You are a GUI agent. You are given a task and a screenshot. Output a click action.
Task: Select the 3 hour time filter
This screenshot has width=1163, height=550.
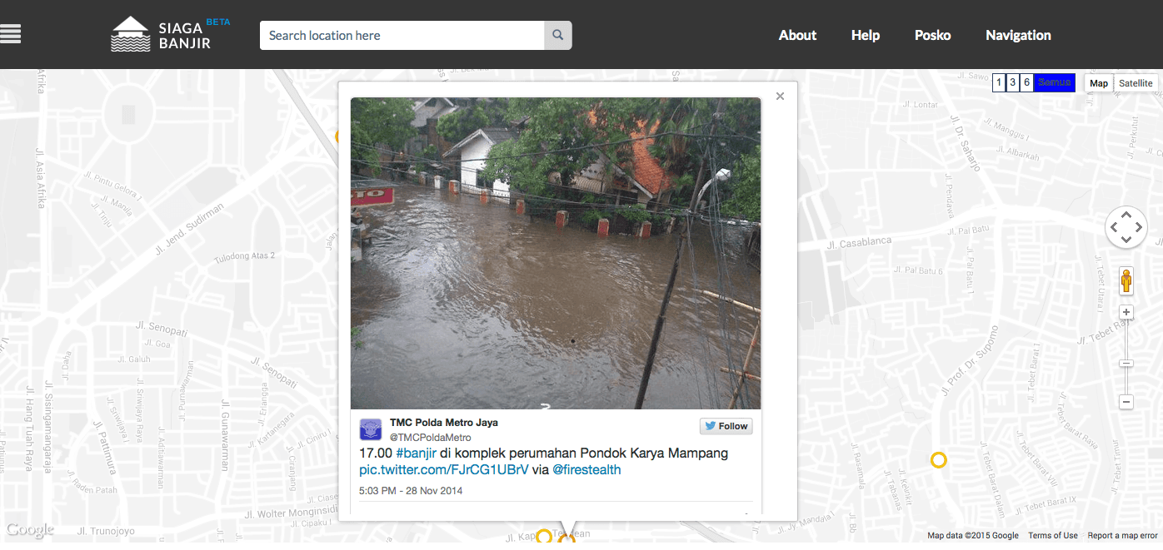[1012, 82]
